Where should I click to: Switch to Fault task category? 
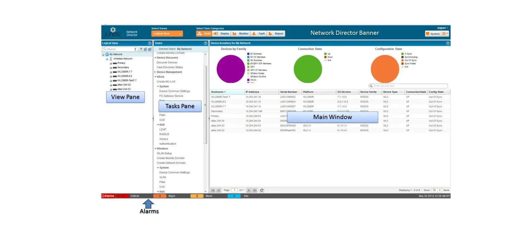click(x=258, y=33)
